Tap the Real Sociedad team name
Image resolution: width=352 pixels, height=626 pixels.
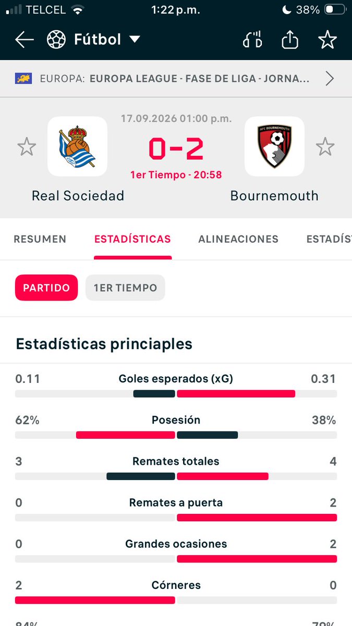(x=78, y=196)
